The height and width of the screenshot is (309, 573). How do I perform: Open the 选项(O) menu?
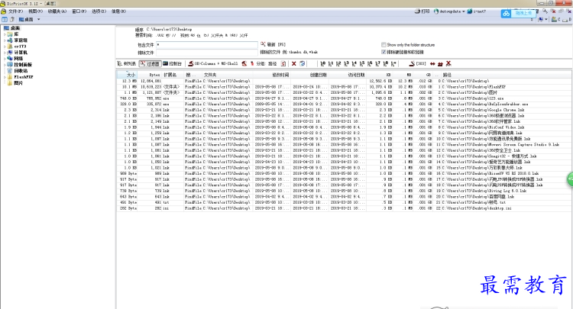click(99, 11)
